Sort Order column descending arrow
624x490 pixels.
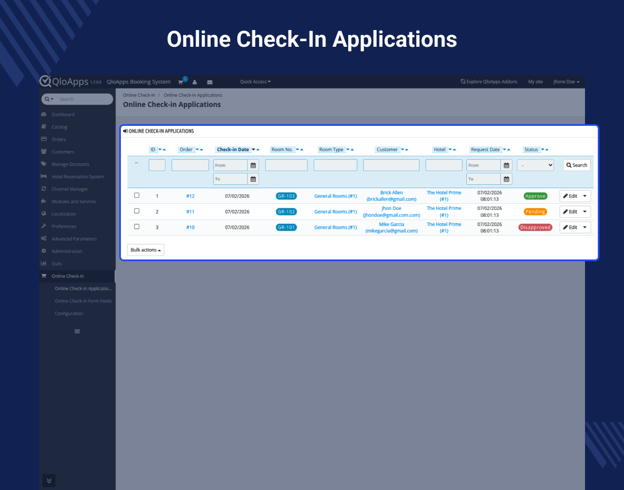[x=197, y=150]
